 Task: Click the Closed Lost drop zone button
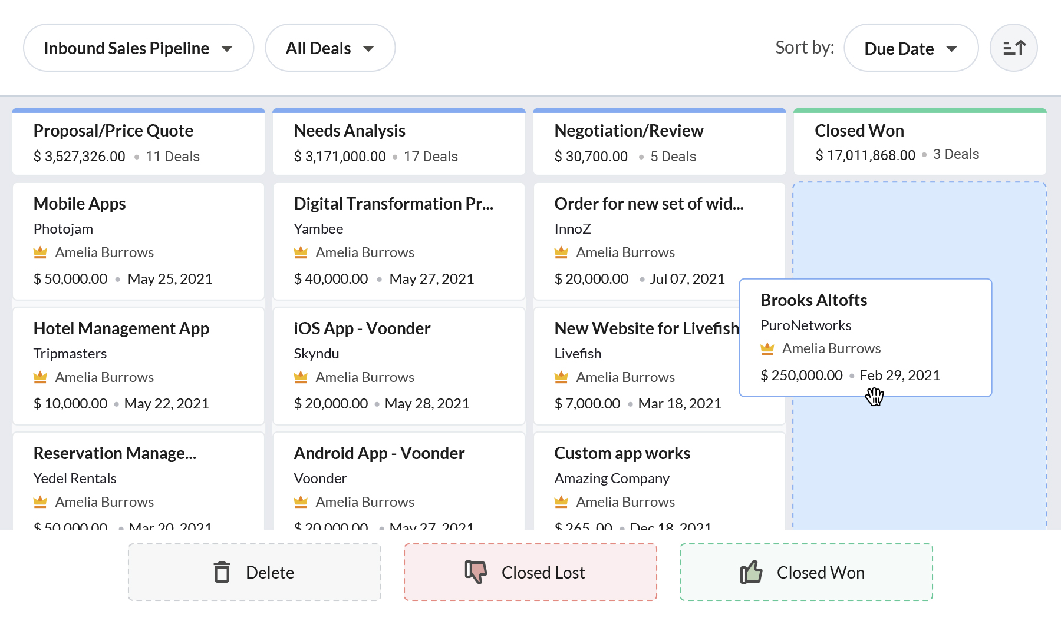(530, 572)
